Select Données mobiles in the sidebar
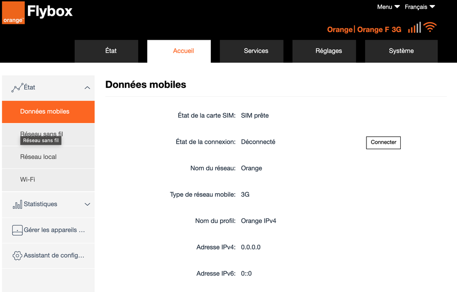The width and height of the screenshot is (457, 292). pos(48,112)
